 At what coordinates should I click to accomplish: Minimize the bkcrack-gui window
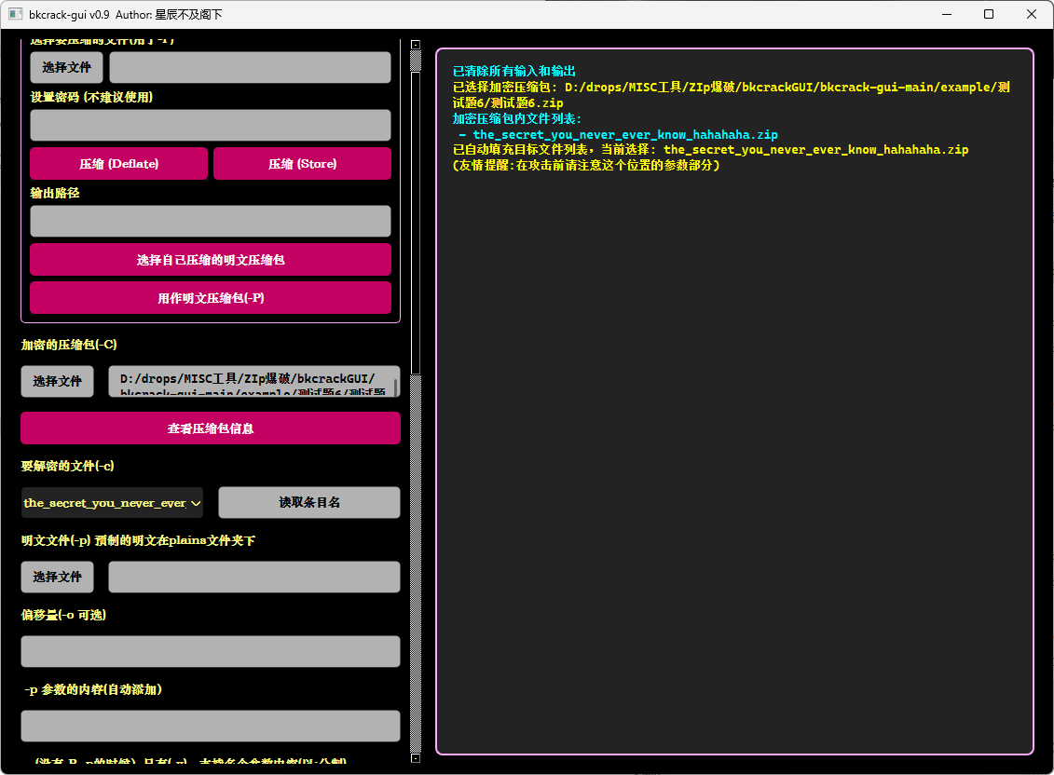coord(947,14)
